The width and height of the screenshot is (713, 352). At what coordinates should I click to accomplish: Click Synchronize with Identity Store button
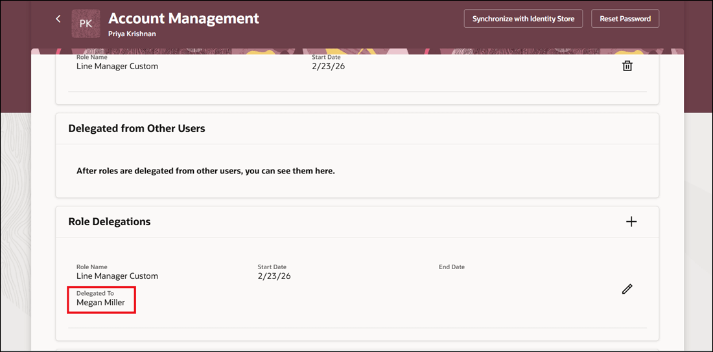coord(523,19)
